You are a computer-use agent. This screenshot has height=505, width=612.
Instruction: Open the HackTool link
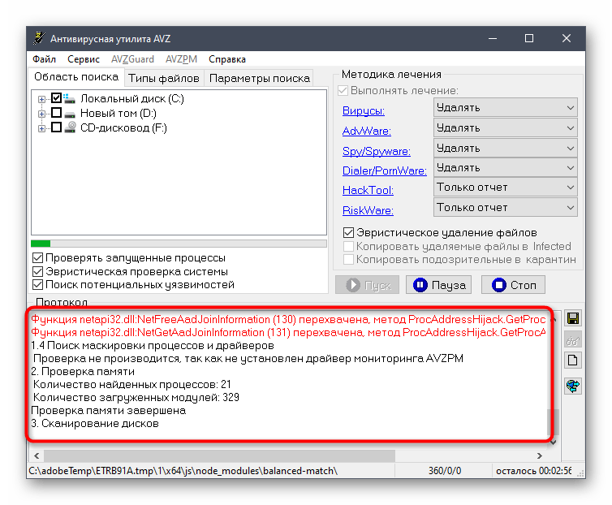tap(368, 190)
